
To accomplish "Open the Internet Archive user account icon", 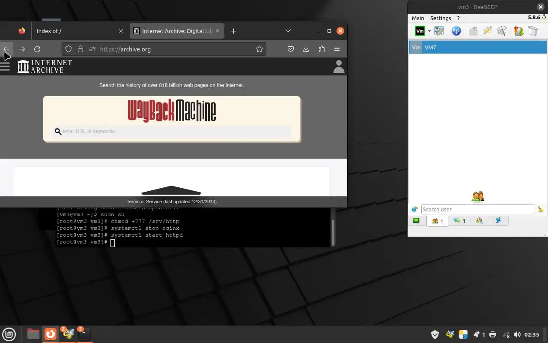I will click(339, 66).
